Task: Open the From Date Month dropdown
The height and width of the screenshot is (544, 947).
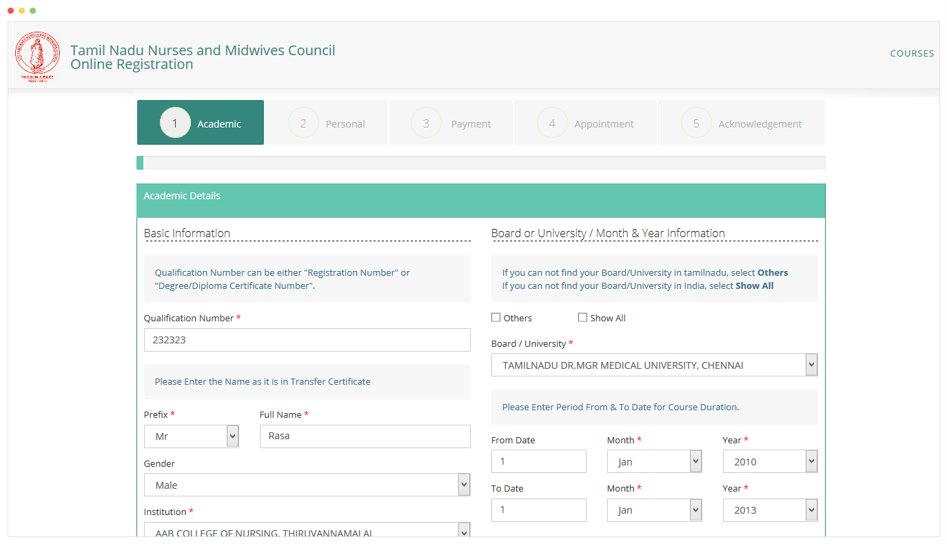Action: tap(655, 461)
